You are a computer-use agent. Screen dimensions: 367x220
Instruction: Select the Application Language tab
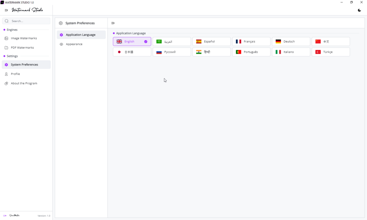click(x=81, y=35)
